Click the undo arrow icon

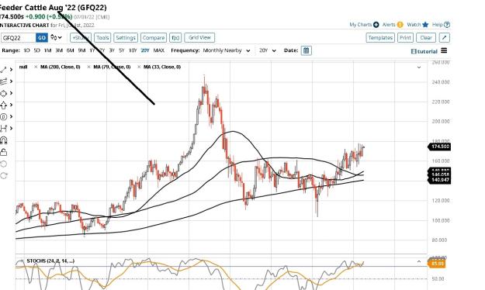[3, 164]
